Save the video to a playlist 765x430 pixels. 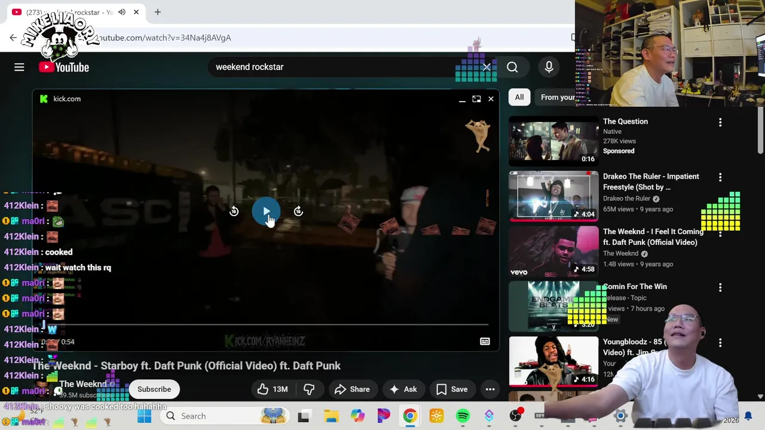pos(452,389)
